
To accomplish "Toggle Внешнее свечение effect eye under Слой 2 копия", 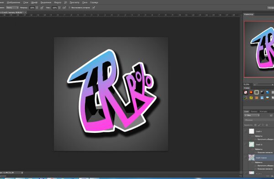I will [x=255, y=169].
